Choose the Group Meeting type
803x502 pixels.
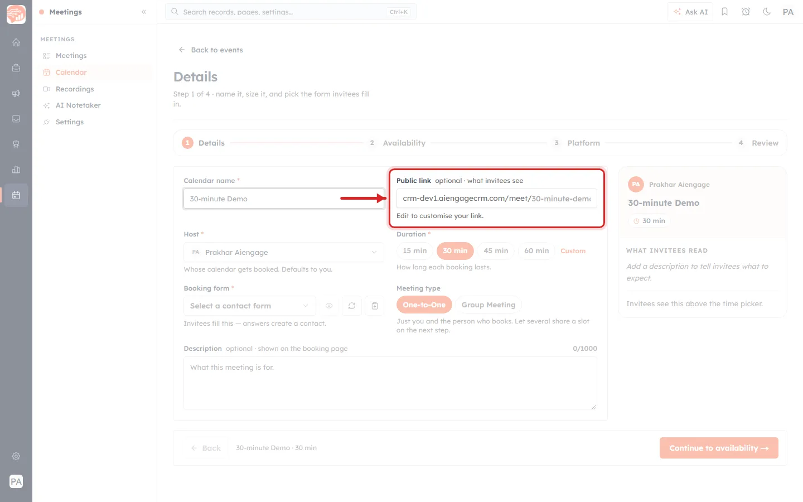click(x=488, y=305)
